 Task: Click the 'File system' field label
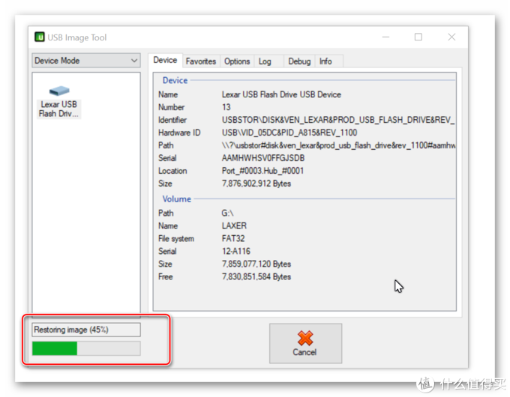pyautogui.click(x=176, y=238)
